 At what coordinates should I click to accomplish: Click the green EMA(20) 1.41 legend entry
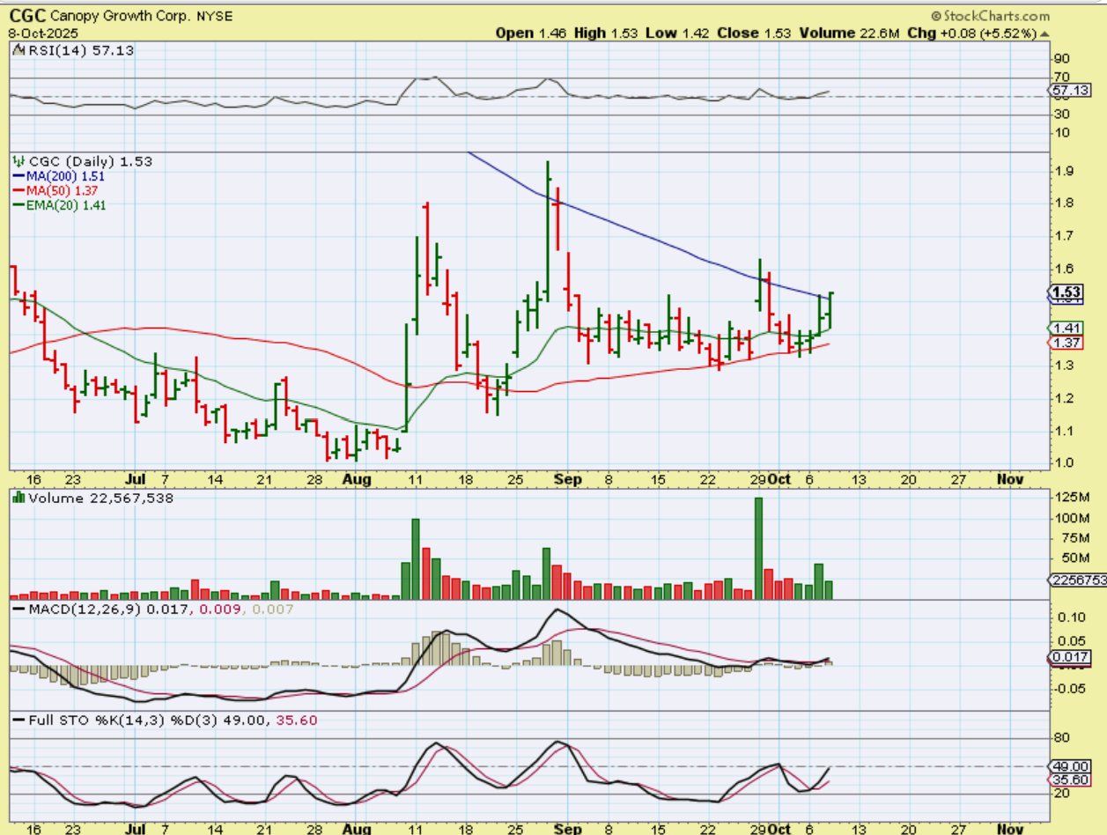click(x=59, y=204)
